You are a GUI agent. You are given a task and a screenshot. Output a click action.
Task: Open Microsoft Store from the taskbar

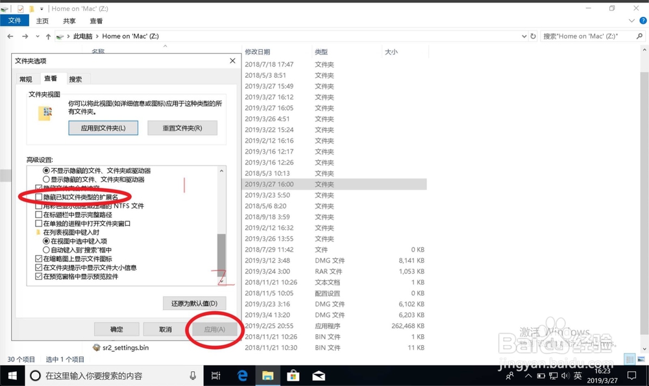[x=293, y=376]
